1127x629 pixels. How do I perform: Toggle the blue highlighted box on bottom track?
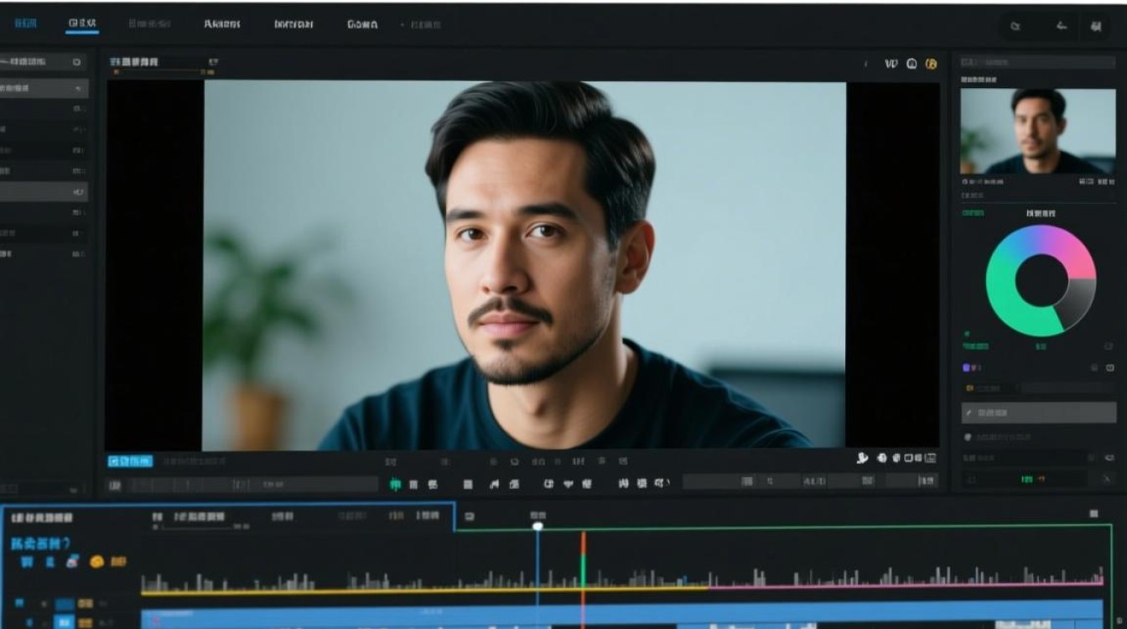point(64,621)
